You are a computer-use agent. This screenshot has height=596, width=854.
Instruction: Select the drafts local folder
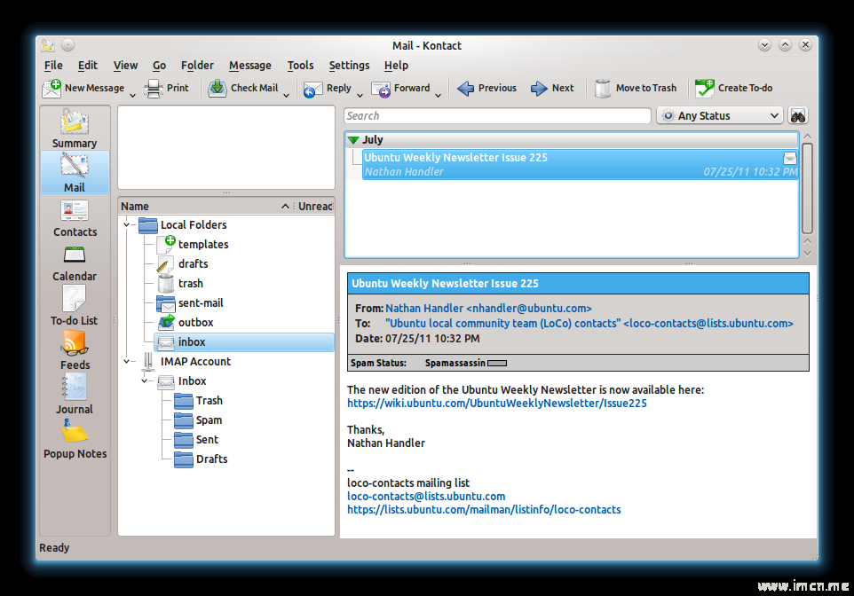[x=193, y=264]
